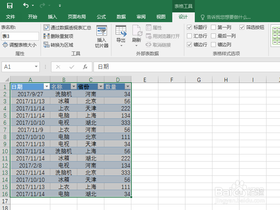Toggle the 筛选按钮 filter button checkbox
280x210 pixels.
(x=242, y=27)
